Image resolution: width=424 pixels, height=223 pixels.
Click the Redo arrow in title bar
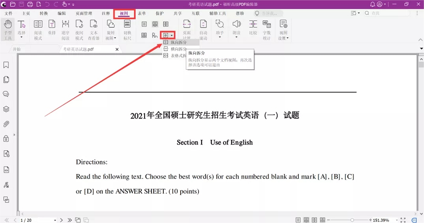point(56,4)
